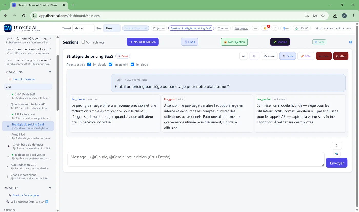This screenshot has width=359, height=212.
Task: Open the Conv selector pill
Action: coord(223,28)
